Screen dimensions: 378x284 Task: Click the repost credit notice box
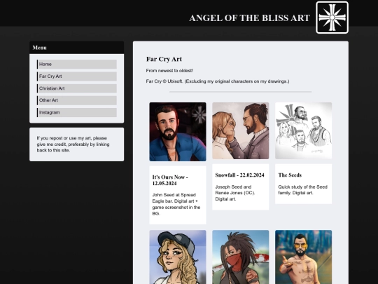coord(77,144)
